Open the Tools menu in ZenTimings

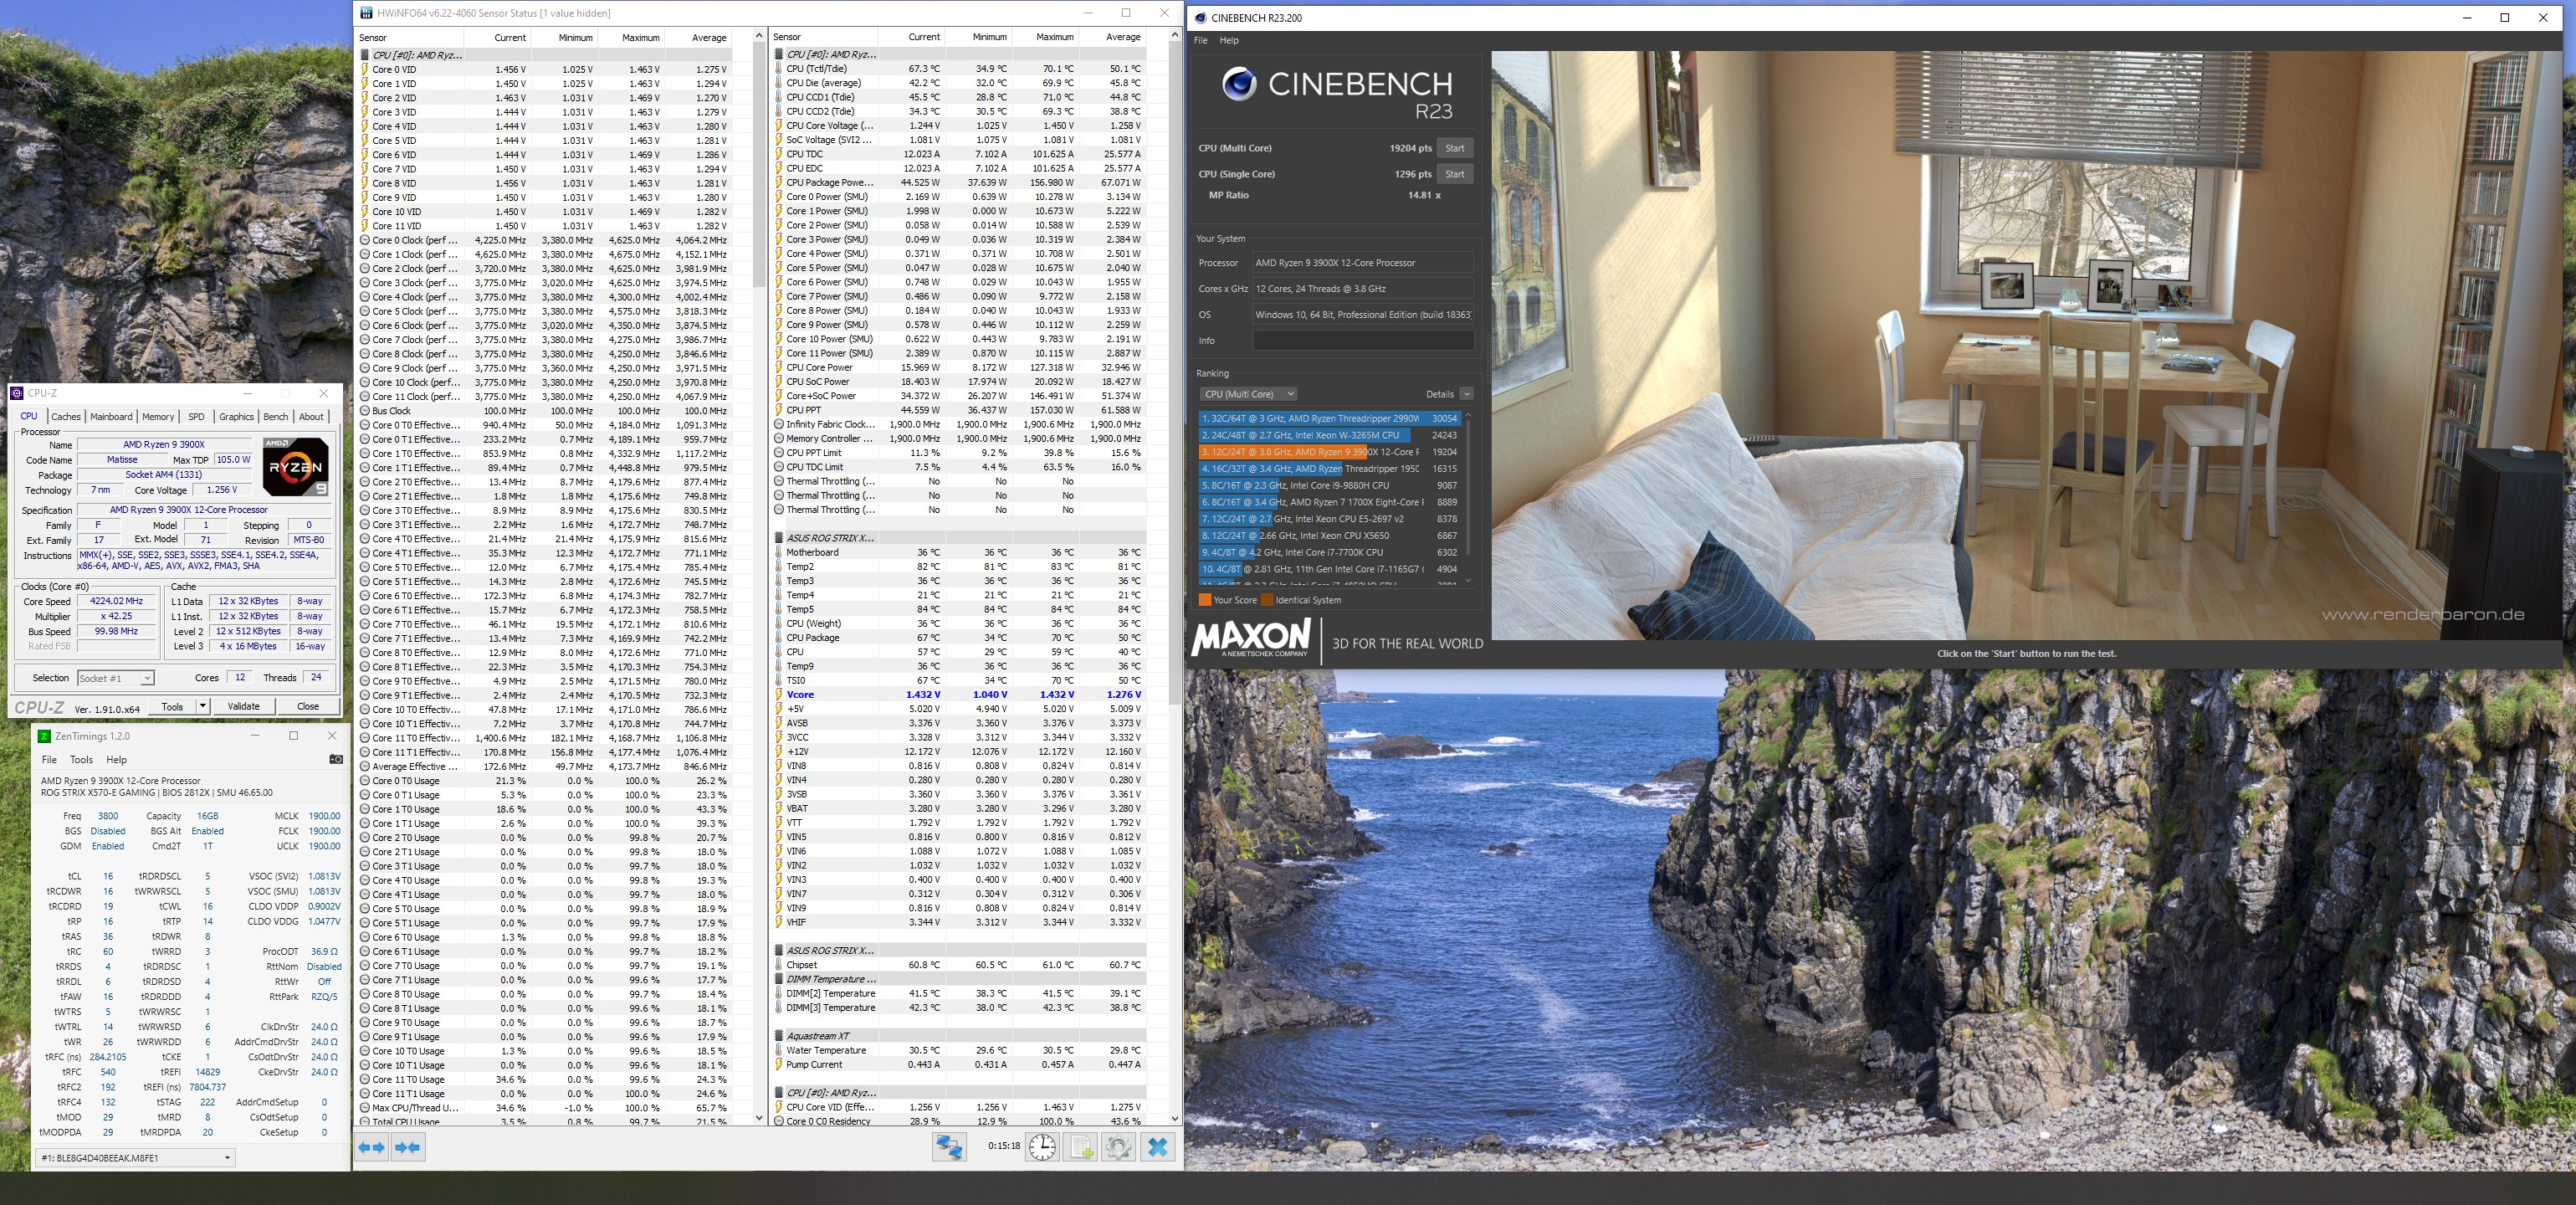[81, 759]
